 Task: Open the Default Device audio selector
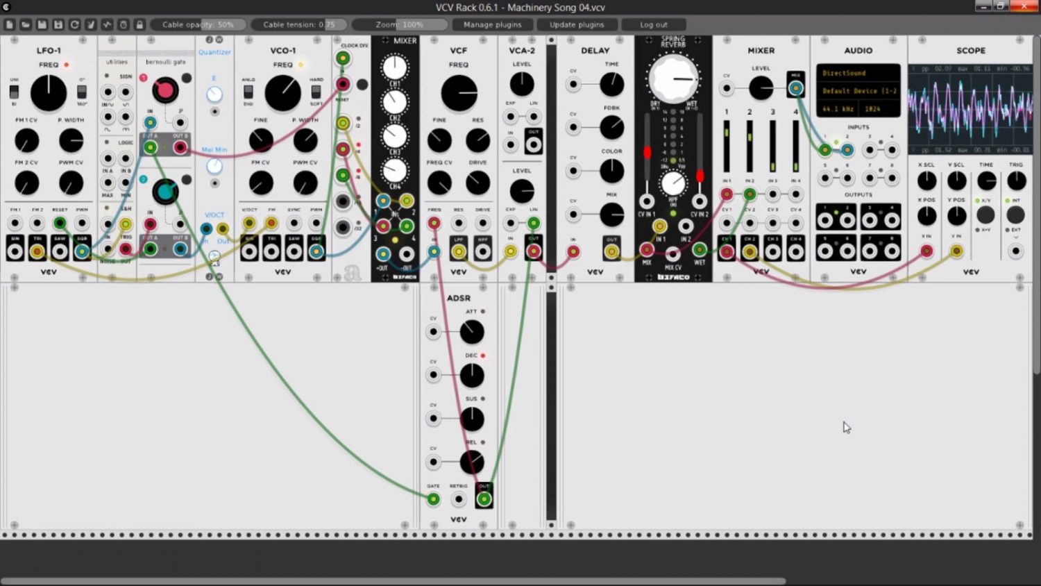click(x=858, y=91)
